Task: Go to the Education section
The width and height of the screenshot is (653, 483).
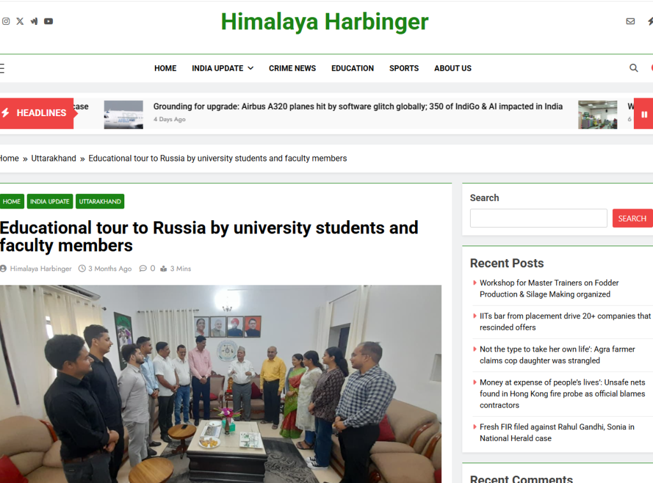Action: point(353,68)
